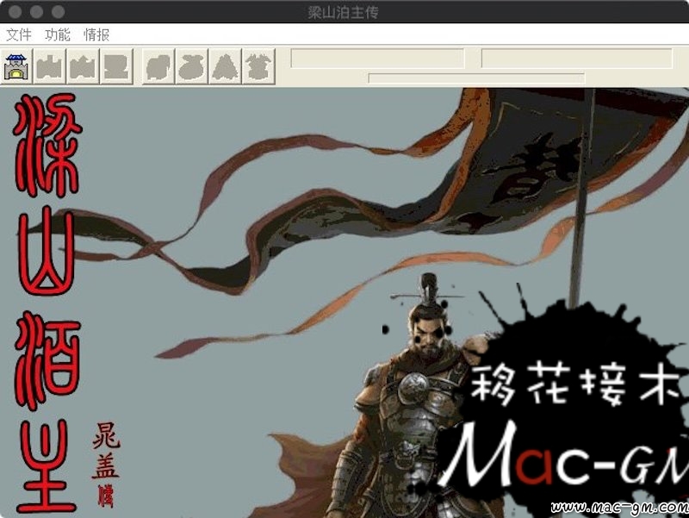Open the 情报 menu
The height and width of the screenshot is (518, 689).
(x=96, y=34)
